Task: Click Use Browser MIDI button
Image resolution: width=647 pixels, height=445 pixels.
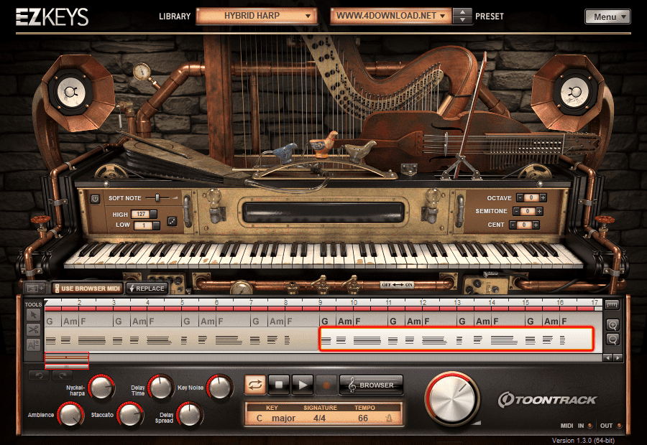Action: click(88, 289)
